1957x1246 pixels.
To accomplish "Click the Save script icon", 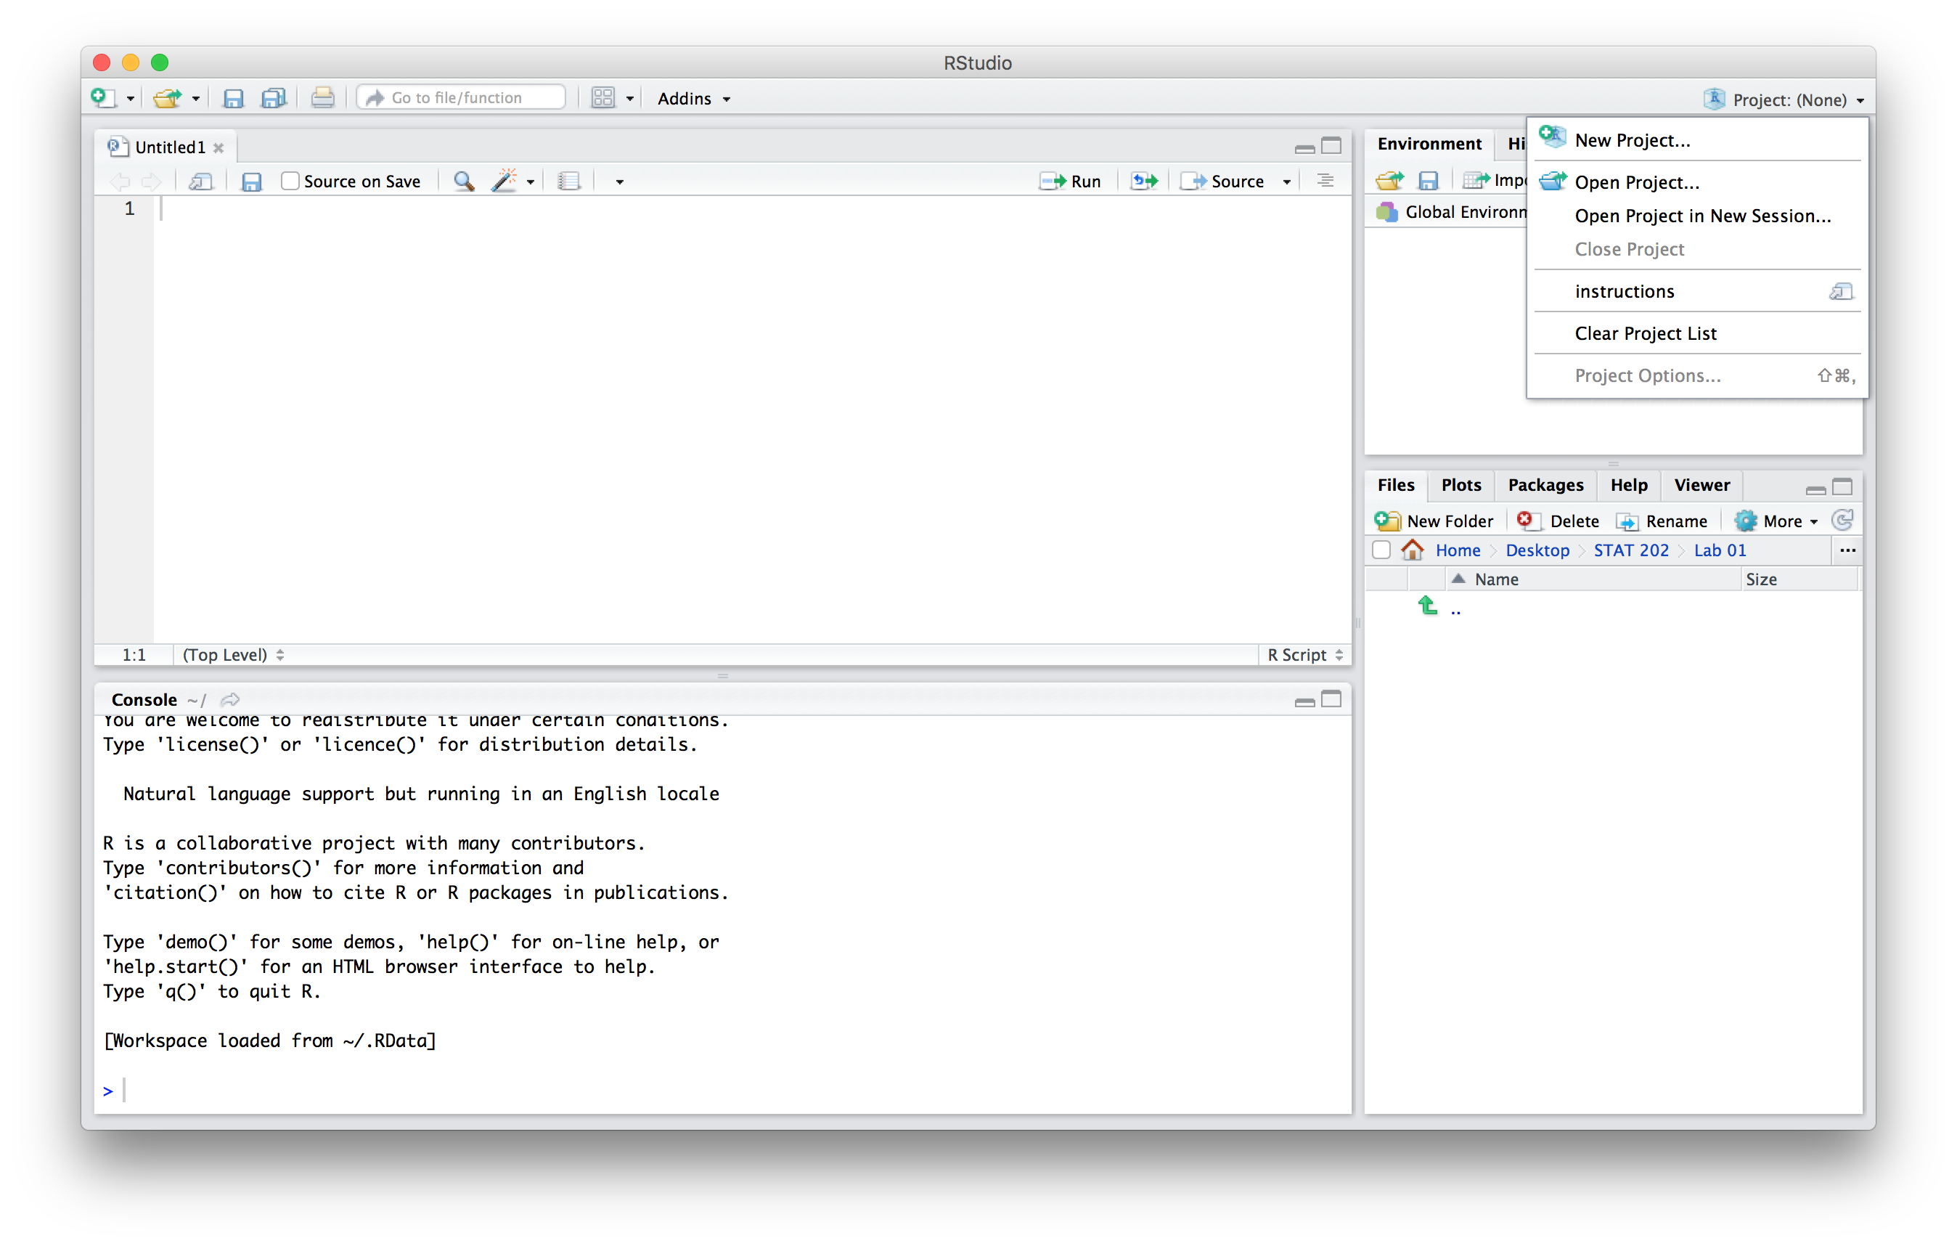I will pos(250,182).
